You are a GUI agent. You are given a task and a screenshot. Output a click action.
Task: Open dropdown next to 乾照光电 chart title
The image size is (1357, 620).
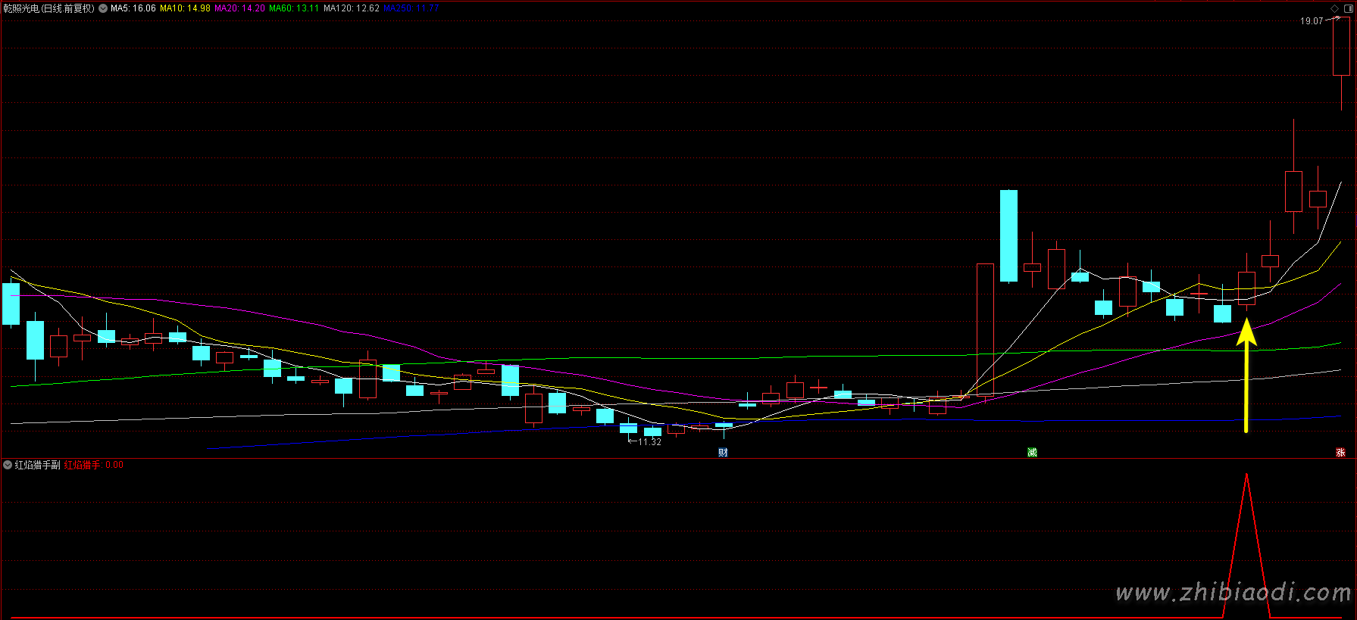coord(103,8)
